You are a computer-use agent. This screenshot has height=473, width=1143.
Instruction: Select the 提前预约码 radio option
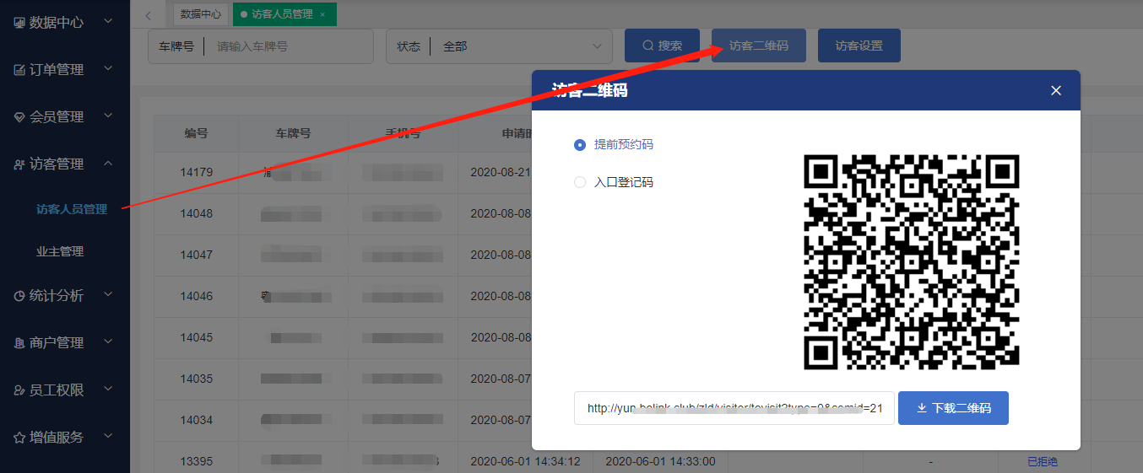[x=580, y=145]
